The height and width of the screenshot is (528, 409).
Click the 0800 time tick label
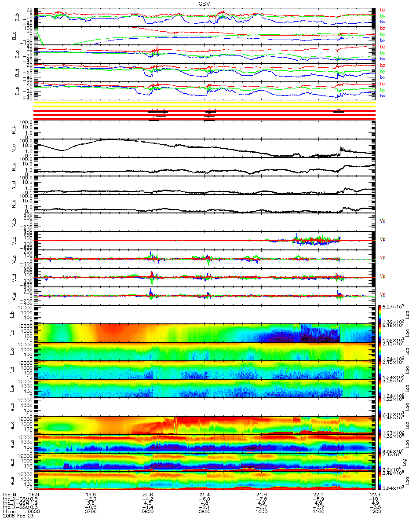(x=148, y=511)
